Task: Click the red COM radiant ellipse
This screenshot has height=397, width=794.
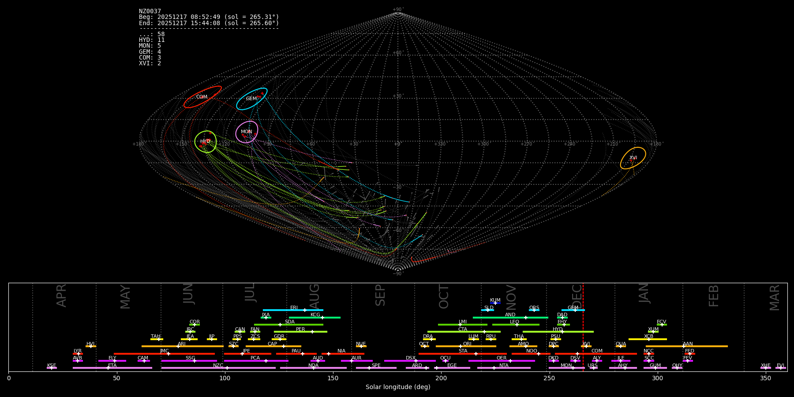Action: [x=202, y=97]
